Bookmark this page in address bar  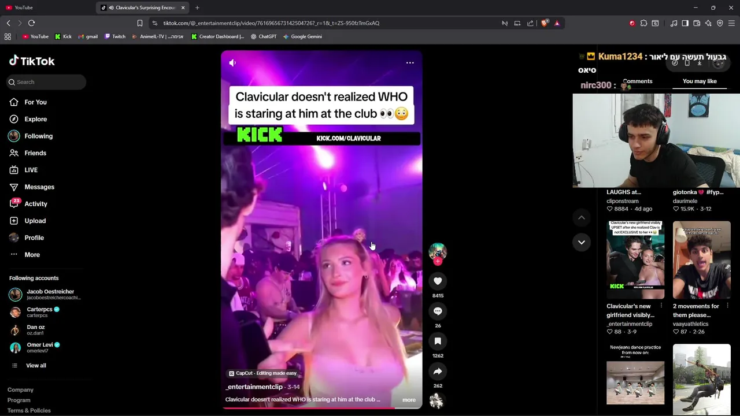coord(139,23)
